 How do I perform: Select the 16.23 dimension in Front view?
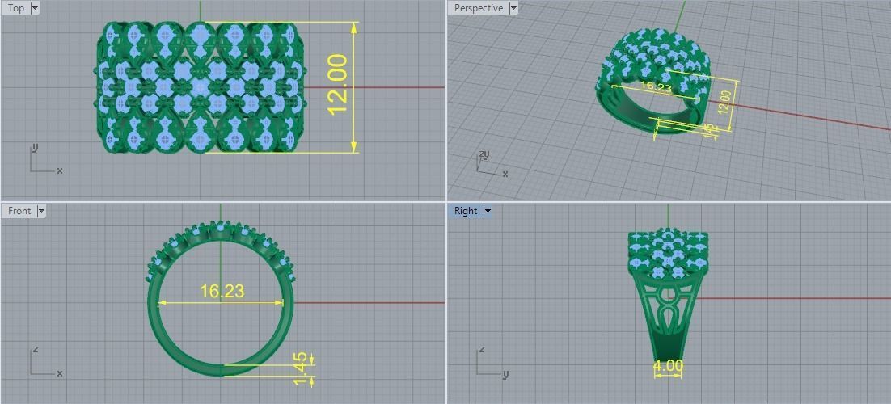[222, 291]
